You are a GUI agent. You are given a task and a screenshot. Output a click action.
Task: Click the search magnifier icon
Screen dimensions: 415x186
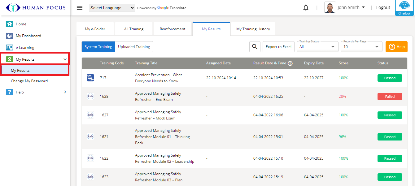coord(255,47)
